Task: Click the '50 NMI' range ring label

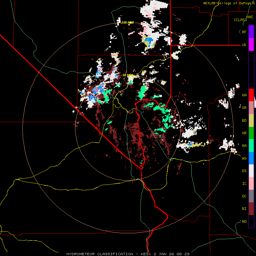Action: click(128, 75)
